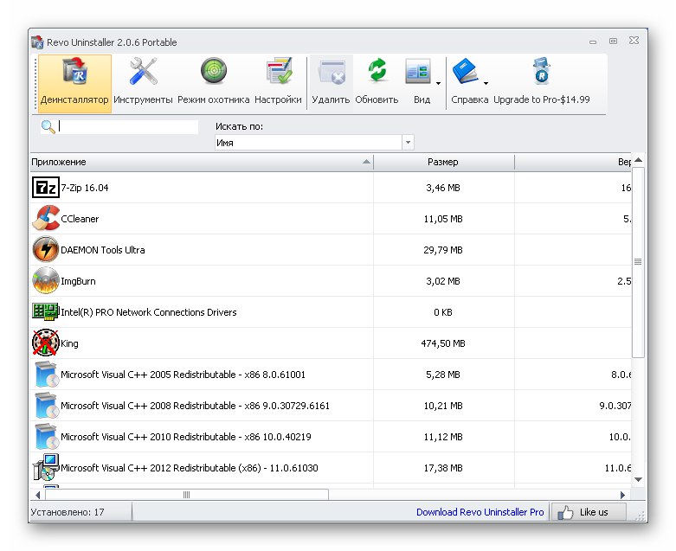Select Microsoft Visual C++ 2012 Redistributable text
The image size is (676, 551).
190,468
